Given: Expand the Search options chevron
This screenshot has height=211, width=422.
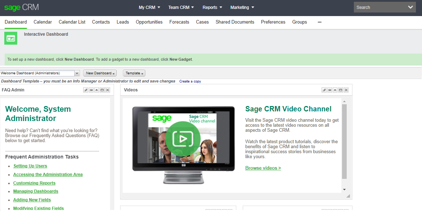Looking at the screenshot, I should click(411, 7).
